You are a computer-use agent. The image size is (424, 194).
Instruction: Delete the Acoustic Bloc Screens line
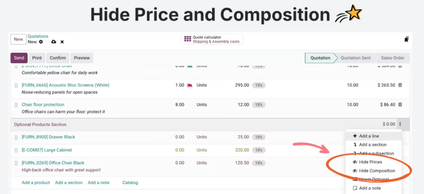[x=400, y=85]
